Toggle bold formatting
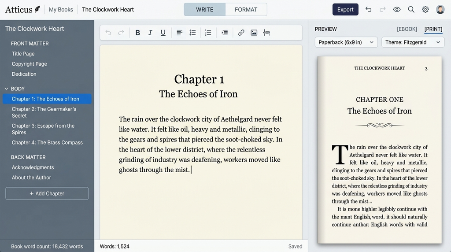Image resolution: width=451 pixels, height=252 pixels. pyautogui.click(x=137, y=33)
